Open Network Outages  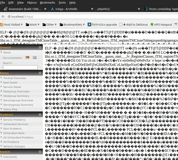click(14, 147)
